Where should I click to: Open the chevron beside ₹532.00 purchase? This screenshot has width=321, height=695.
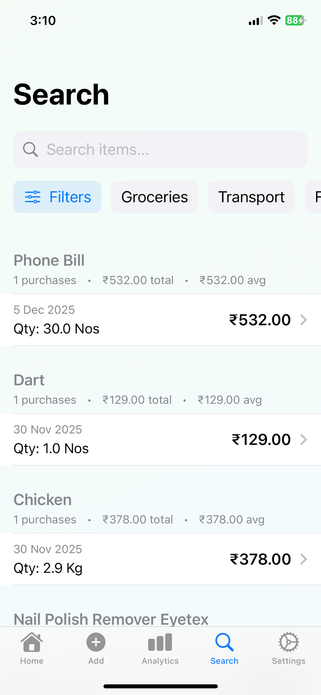click(x=304, y=320)
